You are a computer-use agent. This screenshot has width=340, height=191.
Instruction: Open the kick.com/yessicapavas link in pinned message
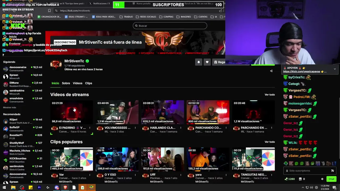coord(301,72)
